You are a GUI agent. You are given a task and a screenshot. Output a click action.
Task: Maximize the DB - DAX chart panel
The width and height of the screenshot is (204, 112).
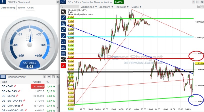[x=198, y=2]
